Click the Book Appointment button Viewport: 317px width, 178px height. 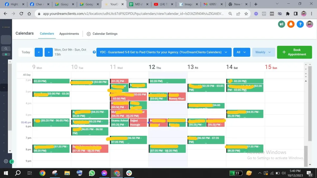pos(294,52)
